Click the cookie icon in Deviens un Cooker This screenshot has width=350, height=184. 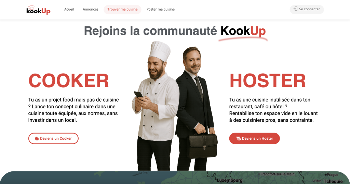pos(37,138)
